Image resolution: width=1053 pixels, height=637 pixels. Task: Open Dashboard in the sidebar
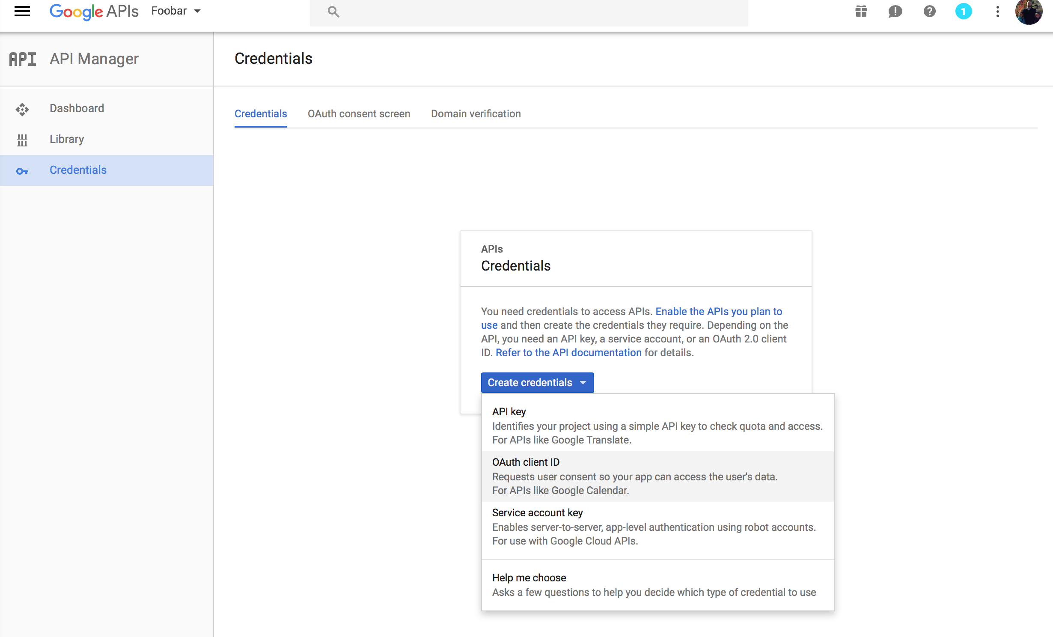click(x=107, y=108)
